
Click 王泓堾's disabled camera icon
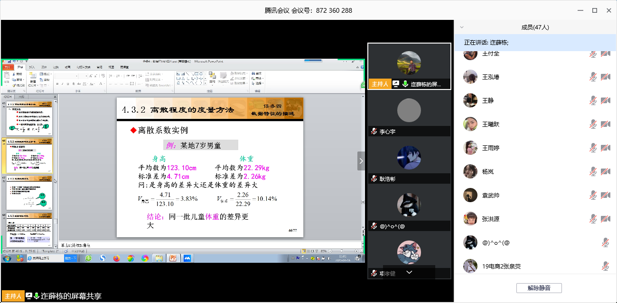[x=605, y=77]
